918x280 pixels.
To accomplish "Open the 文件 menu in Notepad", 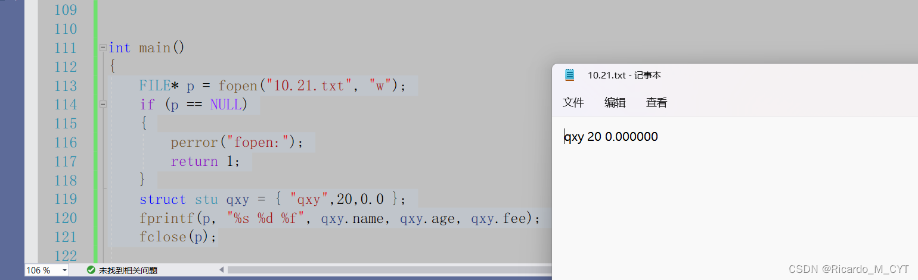I will [x=573, y=102].
